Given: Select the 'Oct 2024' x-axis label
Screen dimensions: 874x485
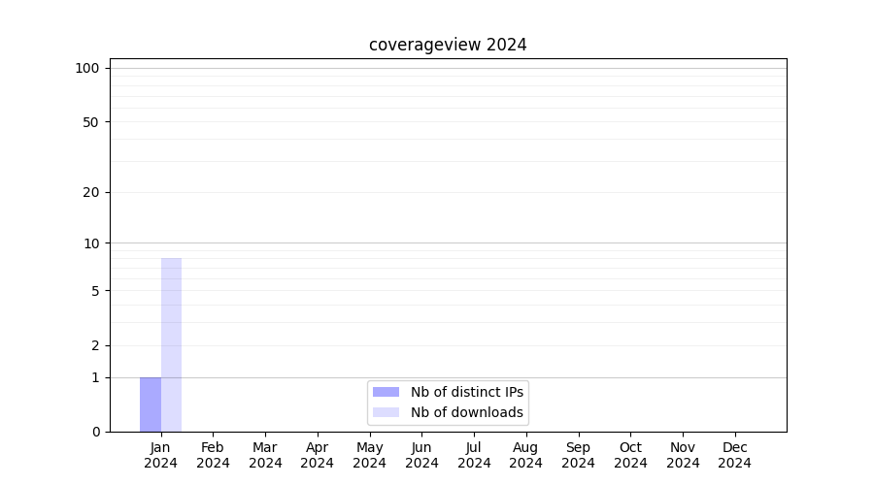Looking at the screenshot, I should [630, 455].
